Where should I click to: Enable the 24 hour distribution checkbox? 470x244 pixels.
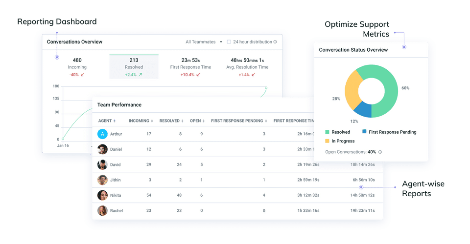coord(229,42)
